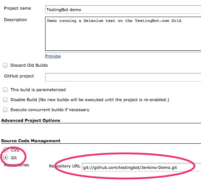Click the GitHub project input field

(123, 77)
